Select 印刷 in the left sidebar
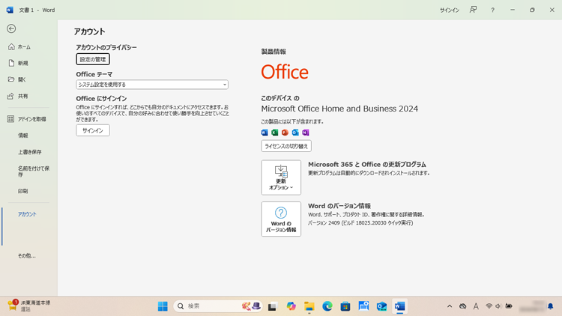This screenshot has width=562, height=316. [x=23, y=191]
